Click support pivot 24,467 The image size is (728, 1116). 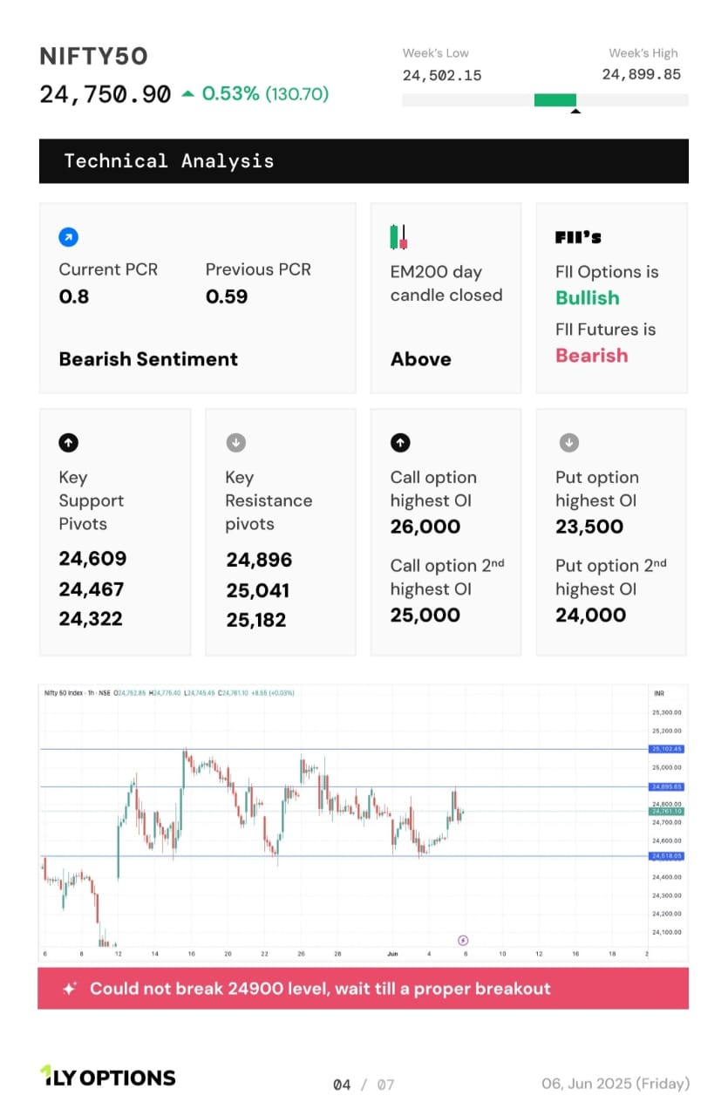pyautogui.click(x=92, y=589)
